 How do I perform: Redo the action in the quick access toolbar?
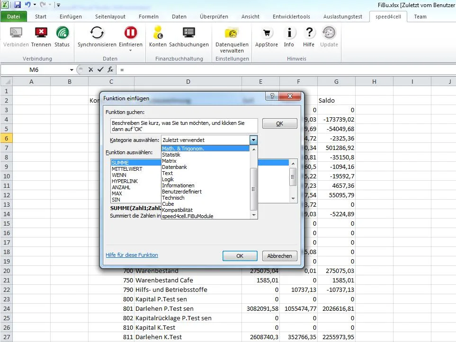(43, 4)
